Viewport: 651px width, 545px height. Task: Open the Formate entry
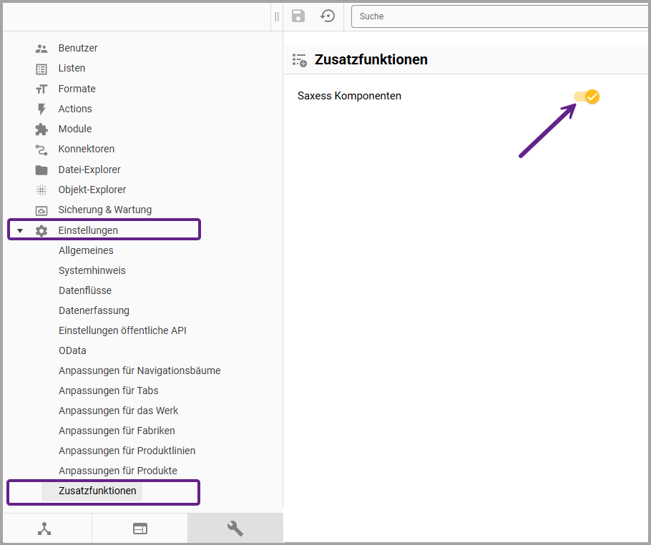point(77,89)
